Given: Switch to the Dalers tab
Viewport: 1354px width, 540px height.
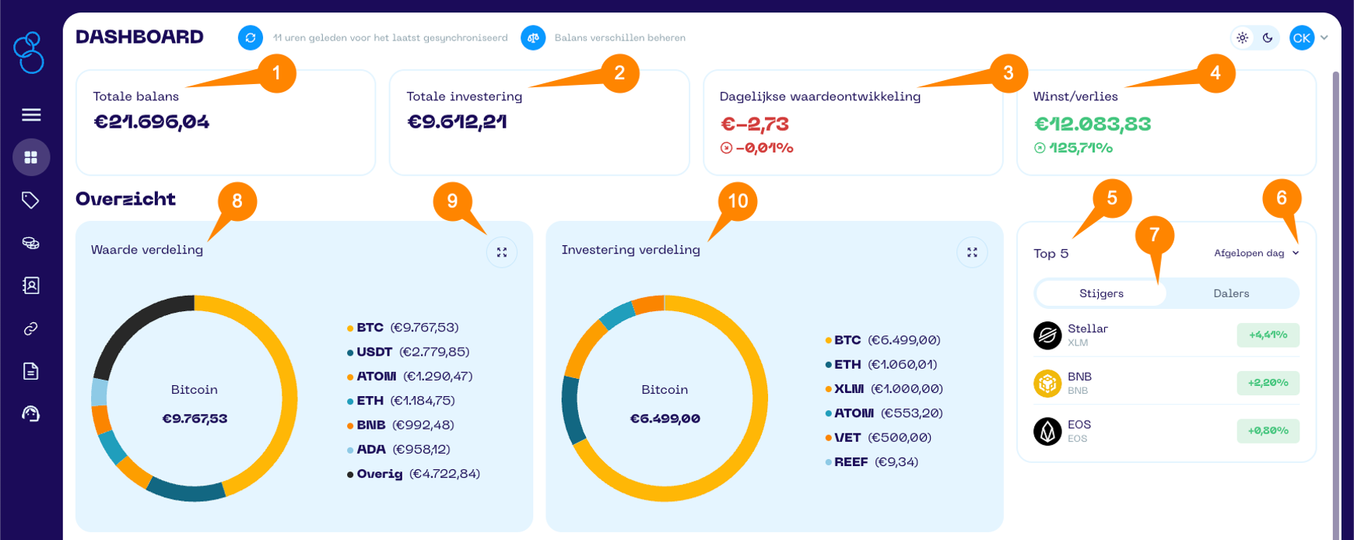Looking at the screenshot, I should coord(1231,293).
